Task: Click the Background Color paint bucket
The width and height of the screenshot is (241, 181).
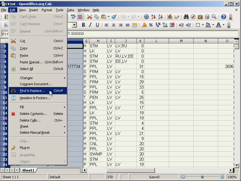Action: pyautogui.click(x=208, y=25)
